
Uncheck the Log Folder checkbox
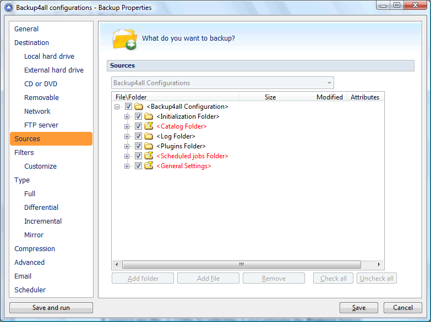138,136
